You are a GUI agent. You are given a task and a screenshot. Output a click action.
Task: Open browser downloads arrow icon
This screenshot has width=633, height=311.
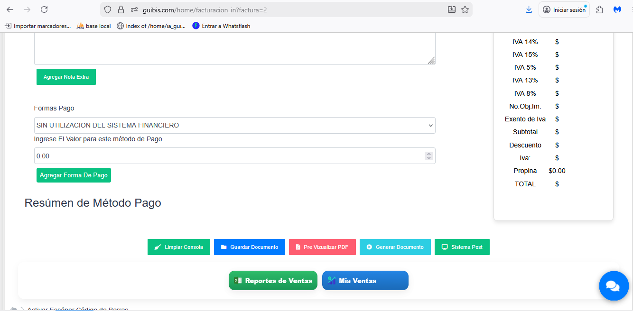point(529,9)
